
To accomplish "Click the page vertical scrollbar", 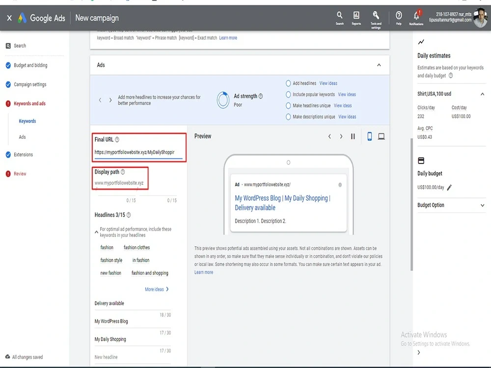I will click(x=411, y=204).
